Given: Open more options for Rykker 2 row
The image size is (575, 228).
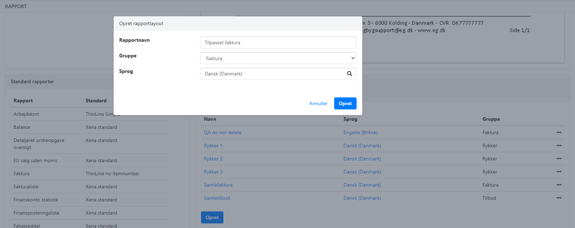Looking at the screenshot, I should pos(559,159).
